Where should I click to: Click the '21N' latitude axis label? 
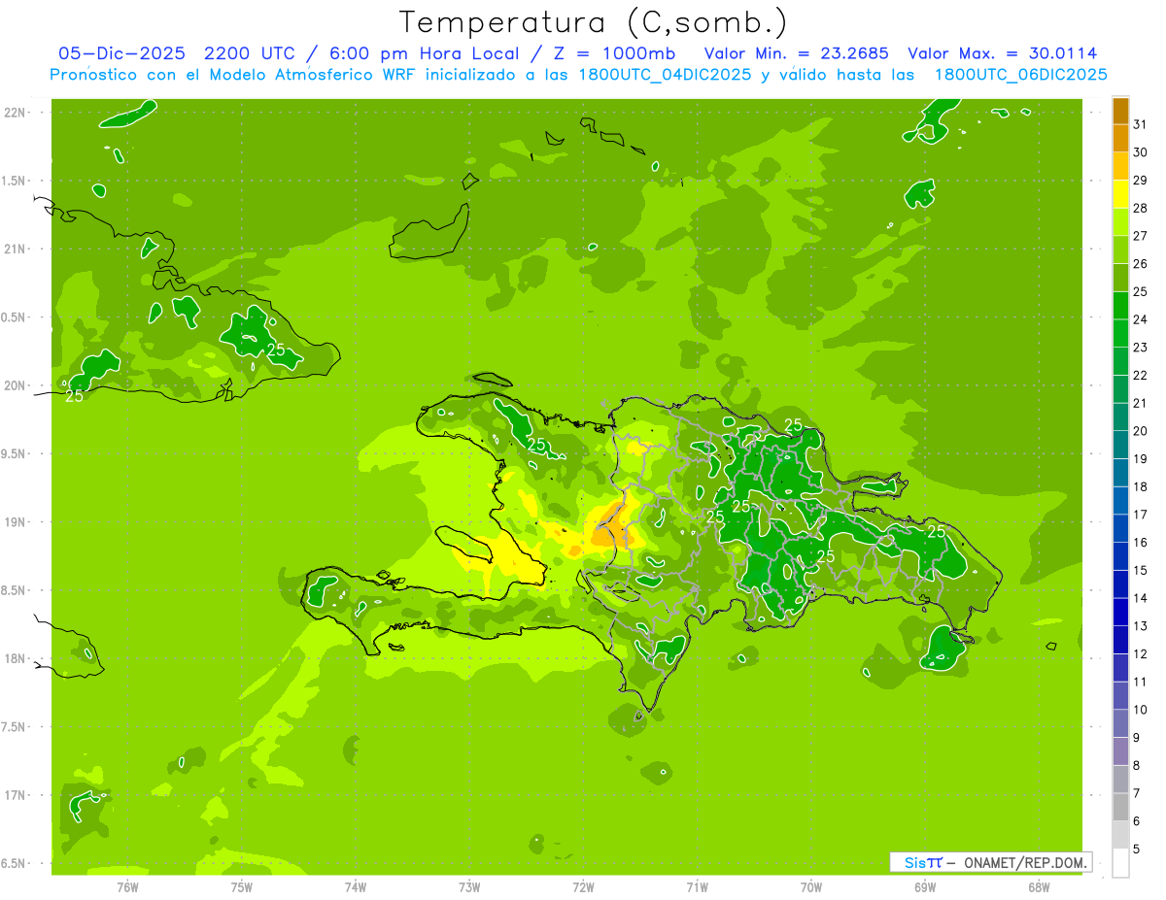[17, 250]
